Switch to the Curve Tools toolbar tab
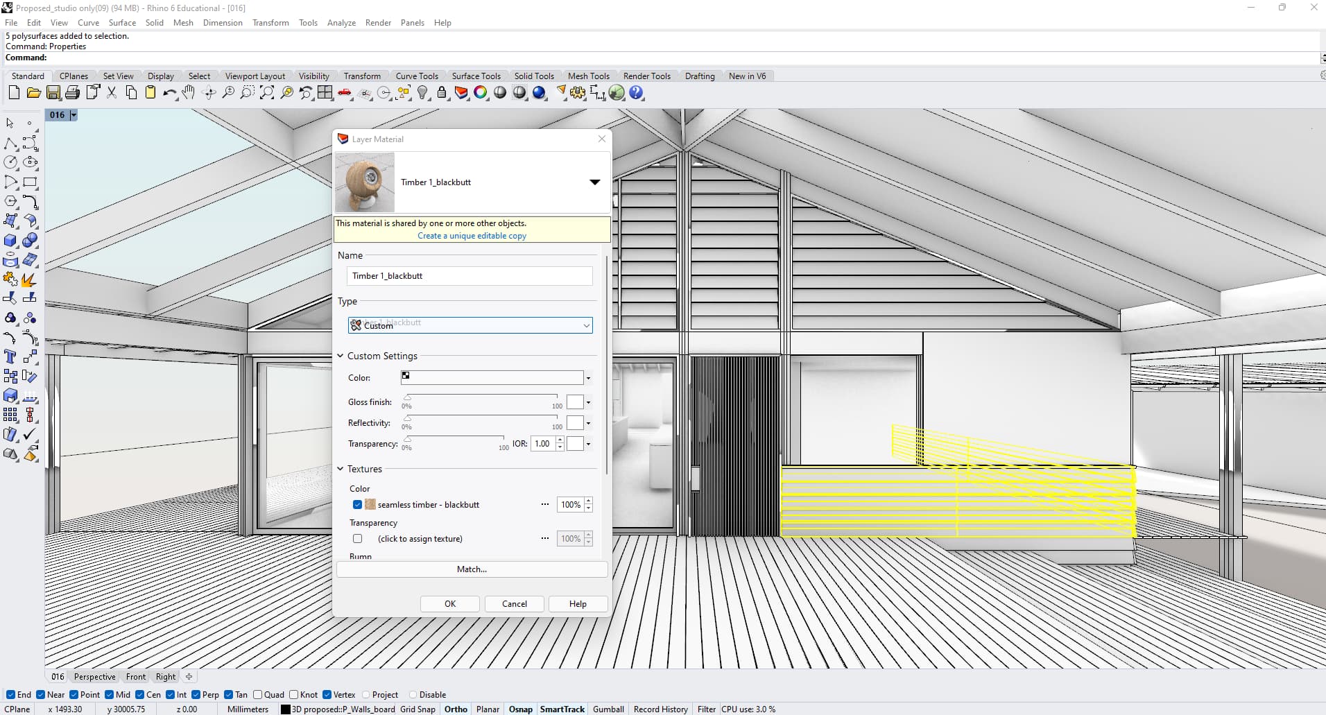The image size is (1326, 715). click(417, 76)
